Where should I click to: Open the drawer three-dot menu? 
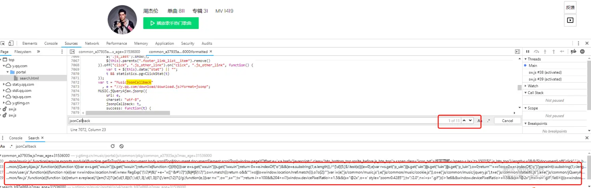(2, 138)
